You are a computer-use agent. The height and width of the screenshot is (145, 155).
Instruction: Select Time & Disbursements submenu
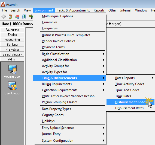click(x=69, y=78)
